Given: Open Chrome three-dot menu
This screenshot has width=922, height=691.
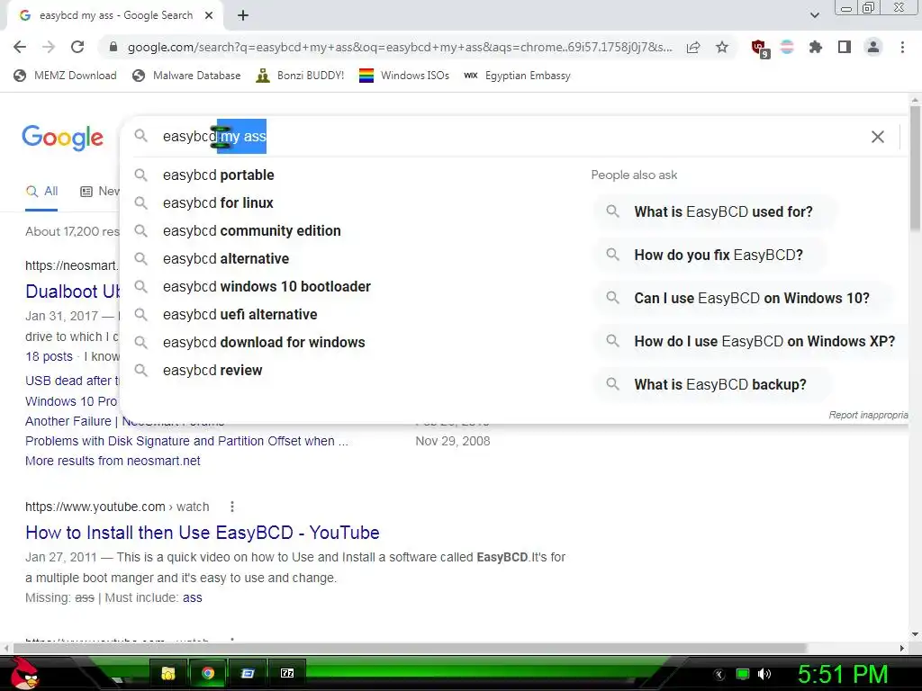Looking at the screenshot, I should pos(902,47).
